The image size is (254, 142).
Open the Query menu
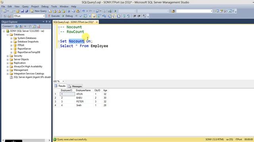click(x=25, y=6)
